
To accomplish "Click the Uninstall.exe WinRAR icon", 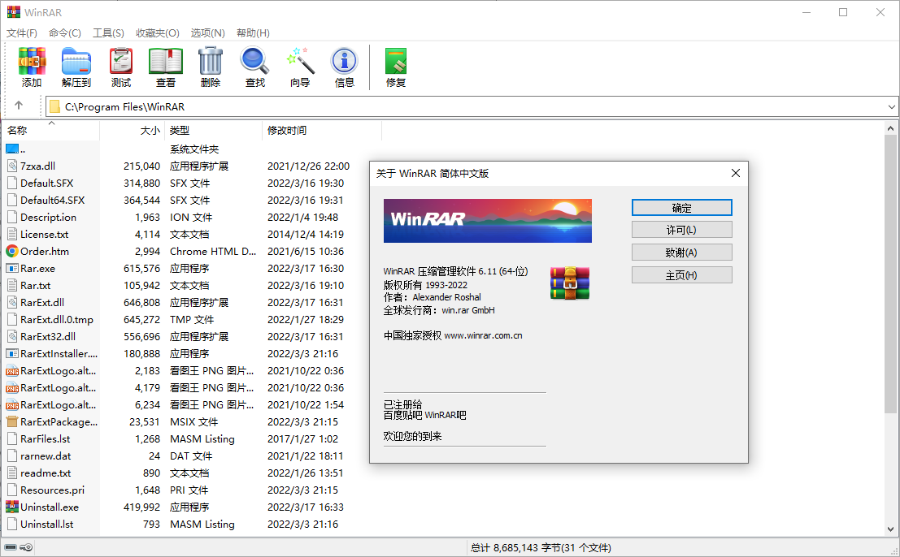I will (x=12, y=507).
